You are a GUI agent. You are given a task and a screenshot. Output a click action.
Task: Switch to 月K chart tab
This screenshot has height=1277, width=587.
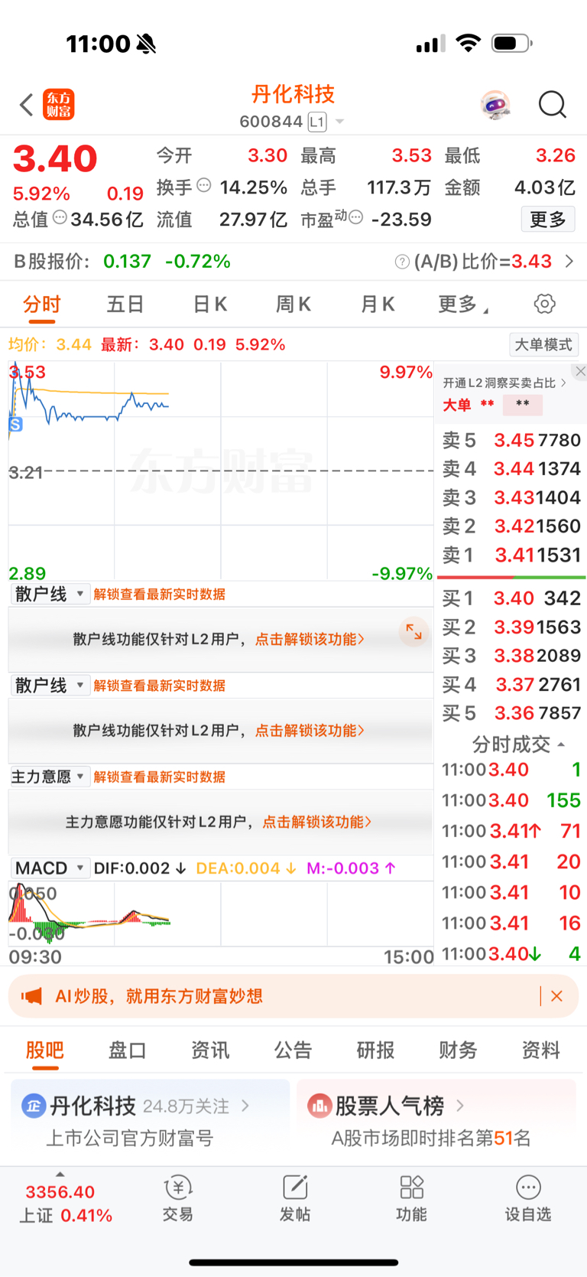click(378, 305)
